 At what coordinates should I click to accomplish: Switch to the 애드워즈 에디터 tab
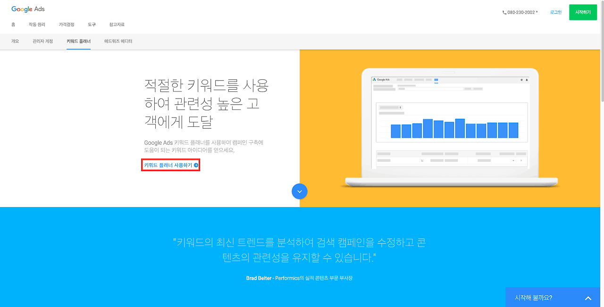[x=117, y=41]
